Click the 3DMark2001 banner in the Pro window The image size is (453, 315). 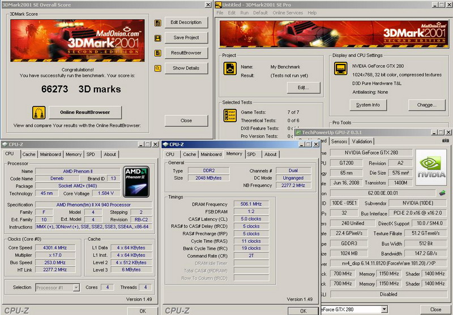[334, 34]
